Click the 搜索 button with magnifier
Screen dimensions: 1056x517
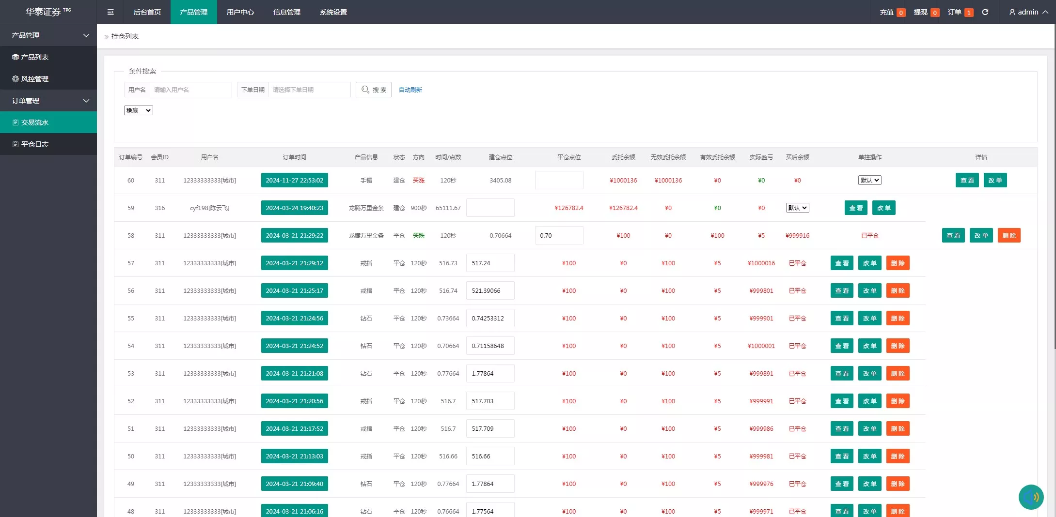374,90
